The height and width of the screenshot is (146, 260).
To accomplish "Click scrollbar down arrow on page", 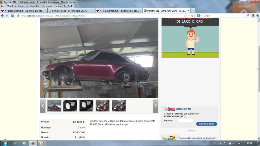I will (258, 139).
